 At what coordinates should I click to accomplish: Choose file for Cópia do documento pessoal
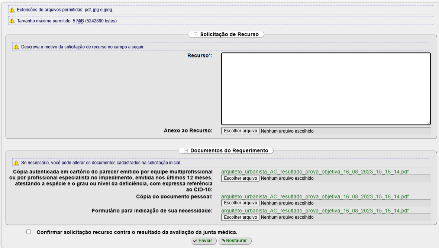click(x=240, y=203)
